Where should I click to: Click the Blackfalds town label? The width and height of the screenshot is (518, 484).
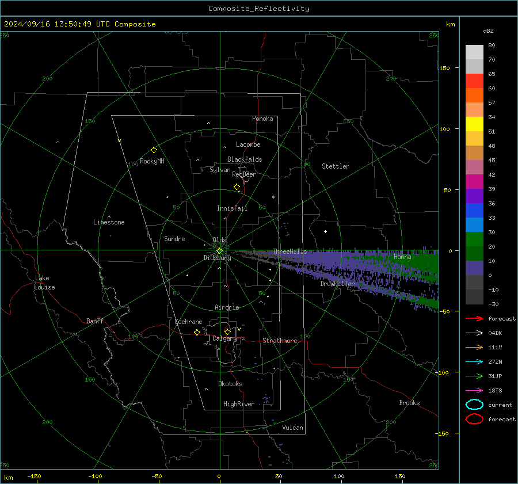coord(245,159)
